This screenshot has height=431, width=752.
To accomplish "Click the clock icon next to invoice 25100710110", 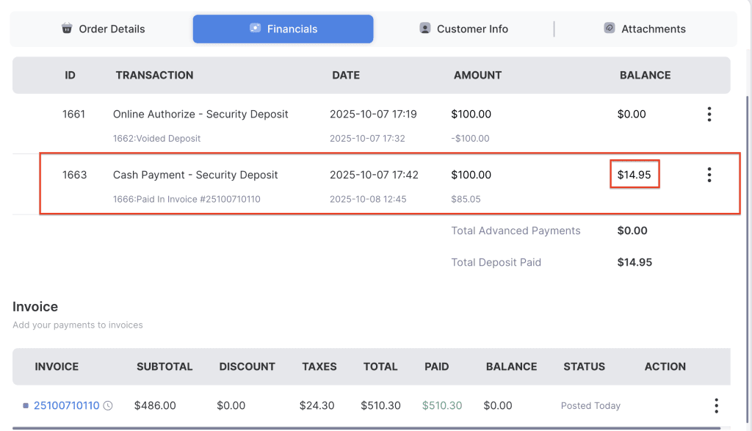I will coord(108,405).
